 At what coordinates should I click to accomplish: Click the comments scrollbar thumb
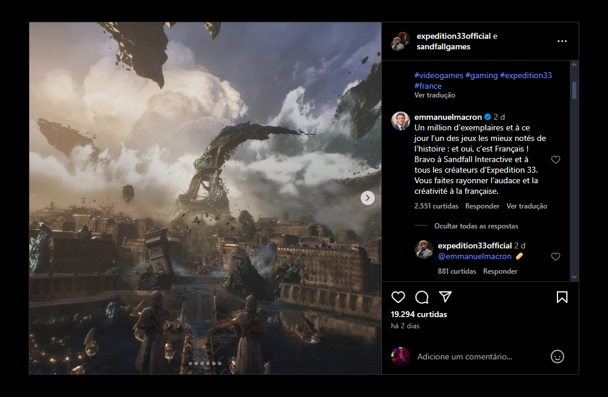(x=575, y=90)
